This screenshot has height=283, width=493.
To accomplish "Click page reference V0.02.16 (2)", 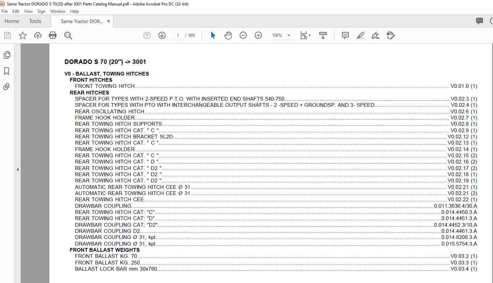I will [x=462, y=162].
